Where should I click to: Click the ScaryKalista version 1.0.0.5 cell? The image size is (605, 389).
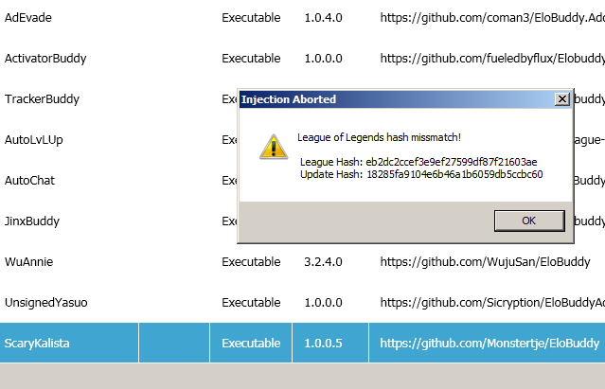tap(324, 344)
